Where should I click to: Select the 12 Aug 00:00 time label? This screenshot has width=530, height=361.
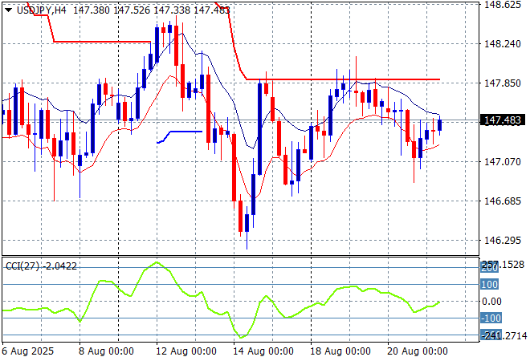(x=186, y=351)
